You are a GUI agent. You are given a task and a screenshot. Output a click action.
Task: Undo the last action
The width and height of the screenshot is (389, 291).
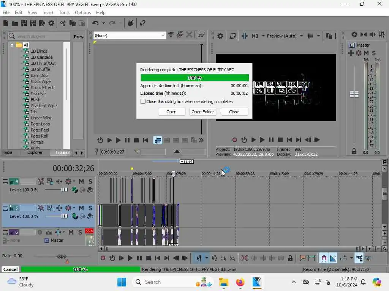(x=95, y=23)
